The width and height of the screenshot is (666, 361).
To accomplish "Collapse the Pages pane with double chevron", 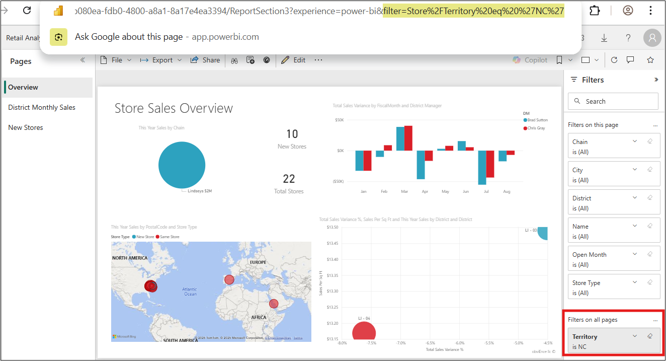I will pyautogui.click(x=83, y=60).
